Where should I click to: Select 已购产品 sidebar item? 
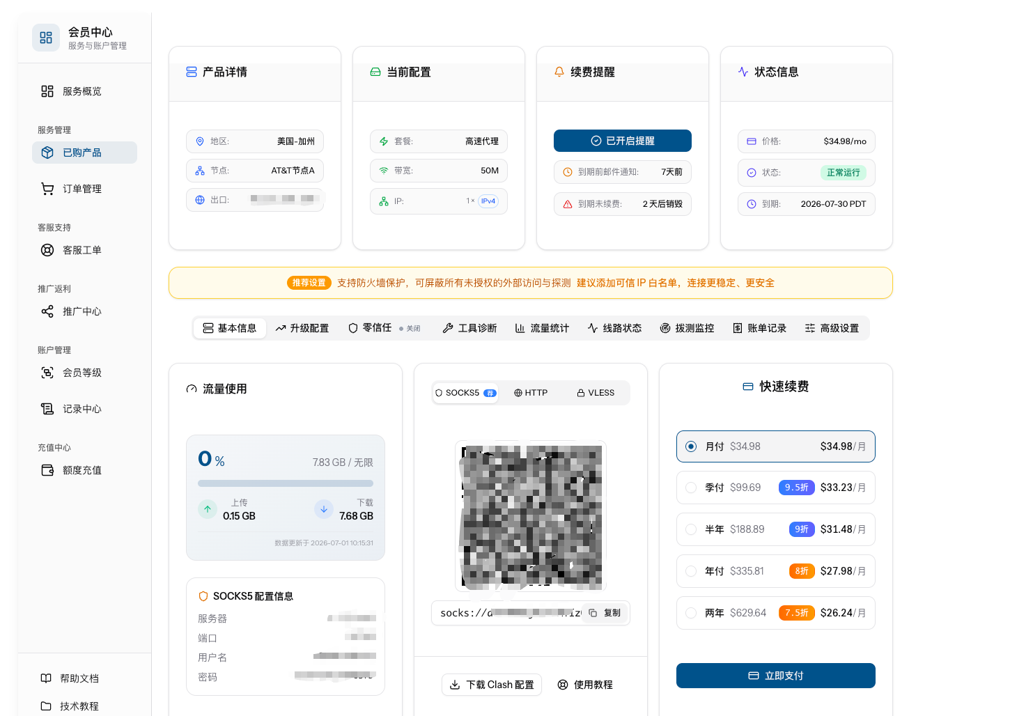(x=84, y=153)
